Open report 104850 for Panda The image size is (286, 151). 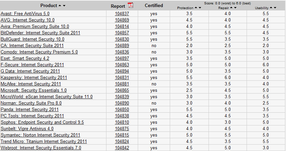[x=122, y=109]
